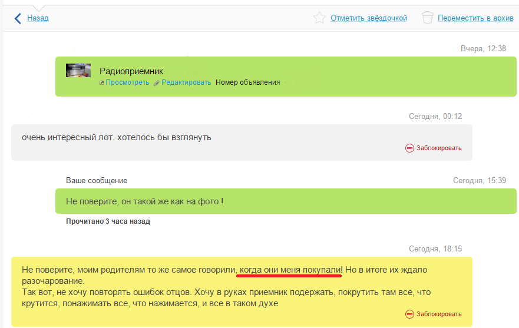Click the green reply message about the photo
519x328 pixels.
pos(144,202)
